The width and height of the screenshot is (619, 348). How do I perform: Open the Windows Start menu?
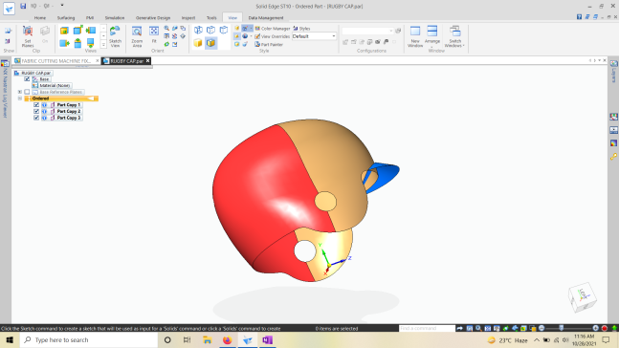[x=10, y=339]
